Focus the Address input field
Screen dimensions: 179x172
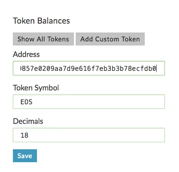click(x=89, y=68)
